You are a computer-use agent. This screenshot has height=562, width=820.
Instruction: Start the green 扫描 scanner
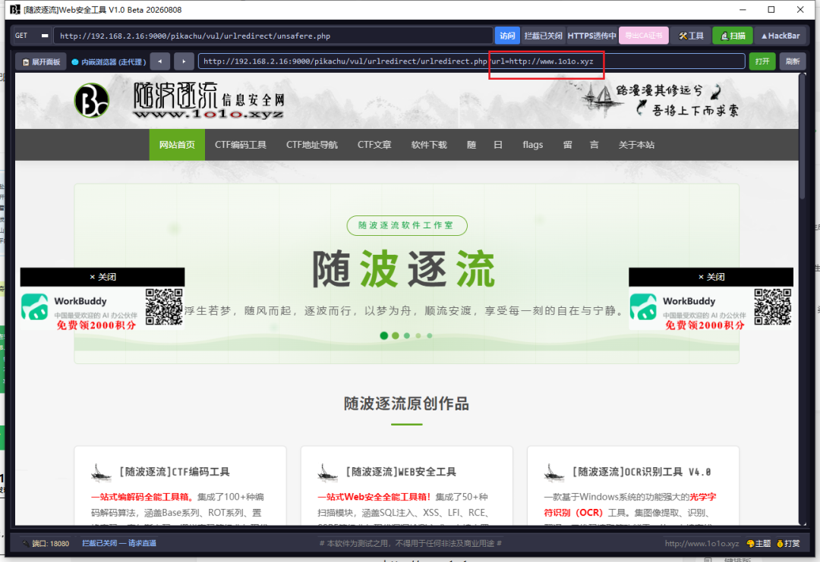[733, 36]
